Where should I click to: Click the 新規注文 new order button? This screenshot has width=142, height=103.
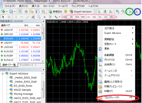coord(55,12)
